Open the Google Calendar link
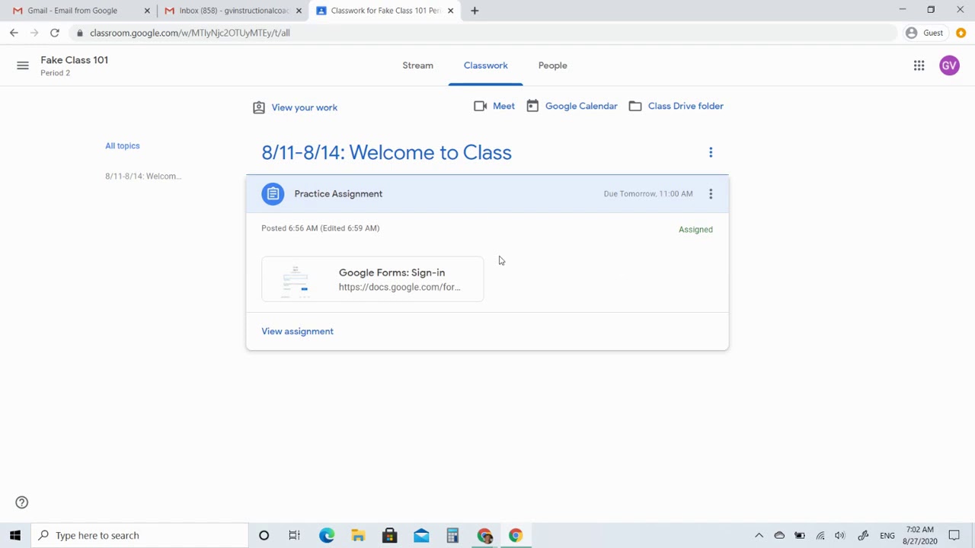The width and height of the screenshot is (975, 548). pyautogui.click(x=581, y=106)
